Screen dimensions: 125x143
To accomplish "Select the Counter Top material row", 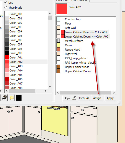I will tap(73, 19).
